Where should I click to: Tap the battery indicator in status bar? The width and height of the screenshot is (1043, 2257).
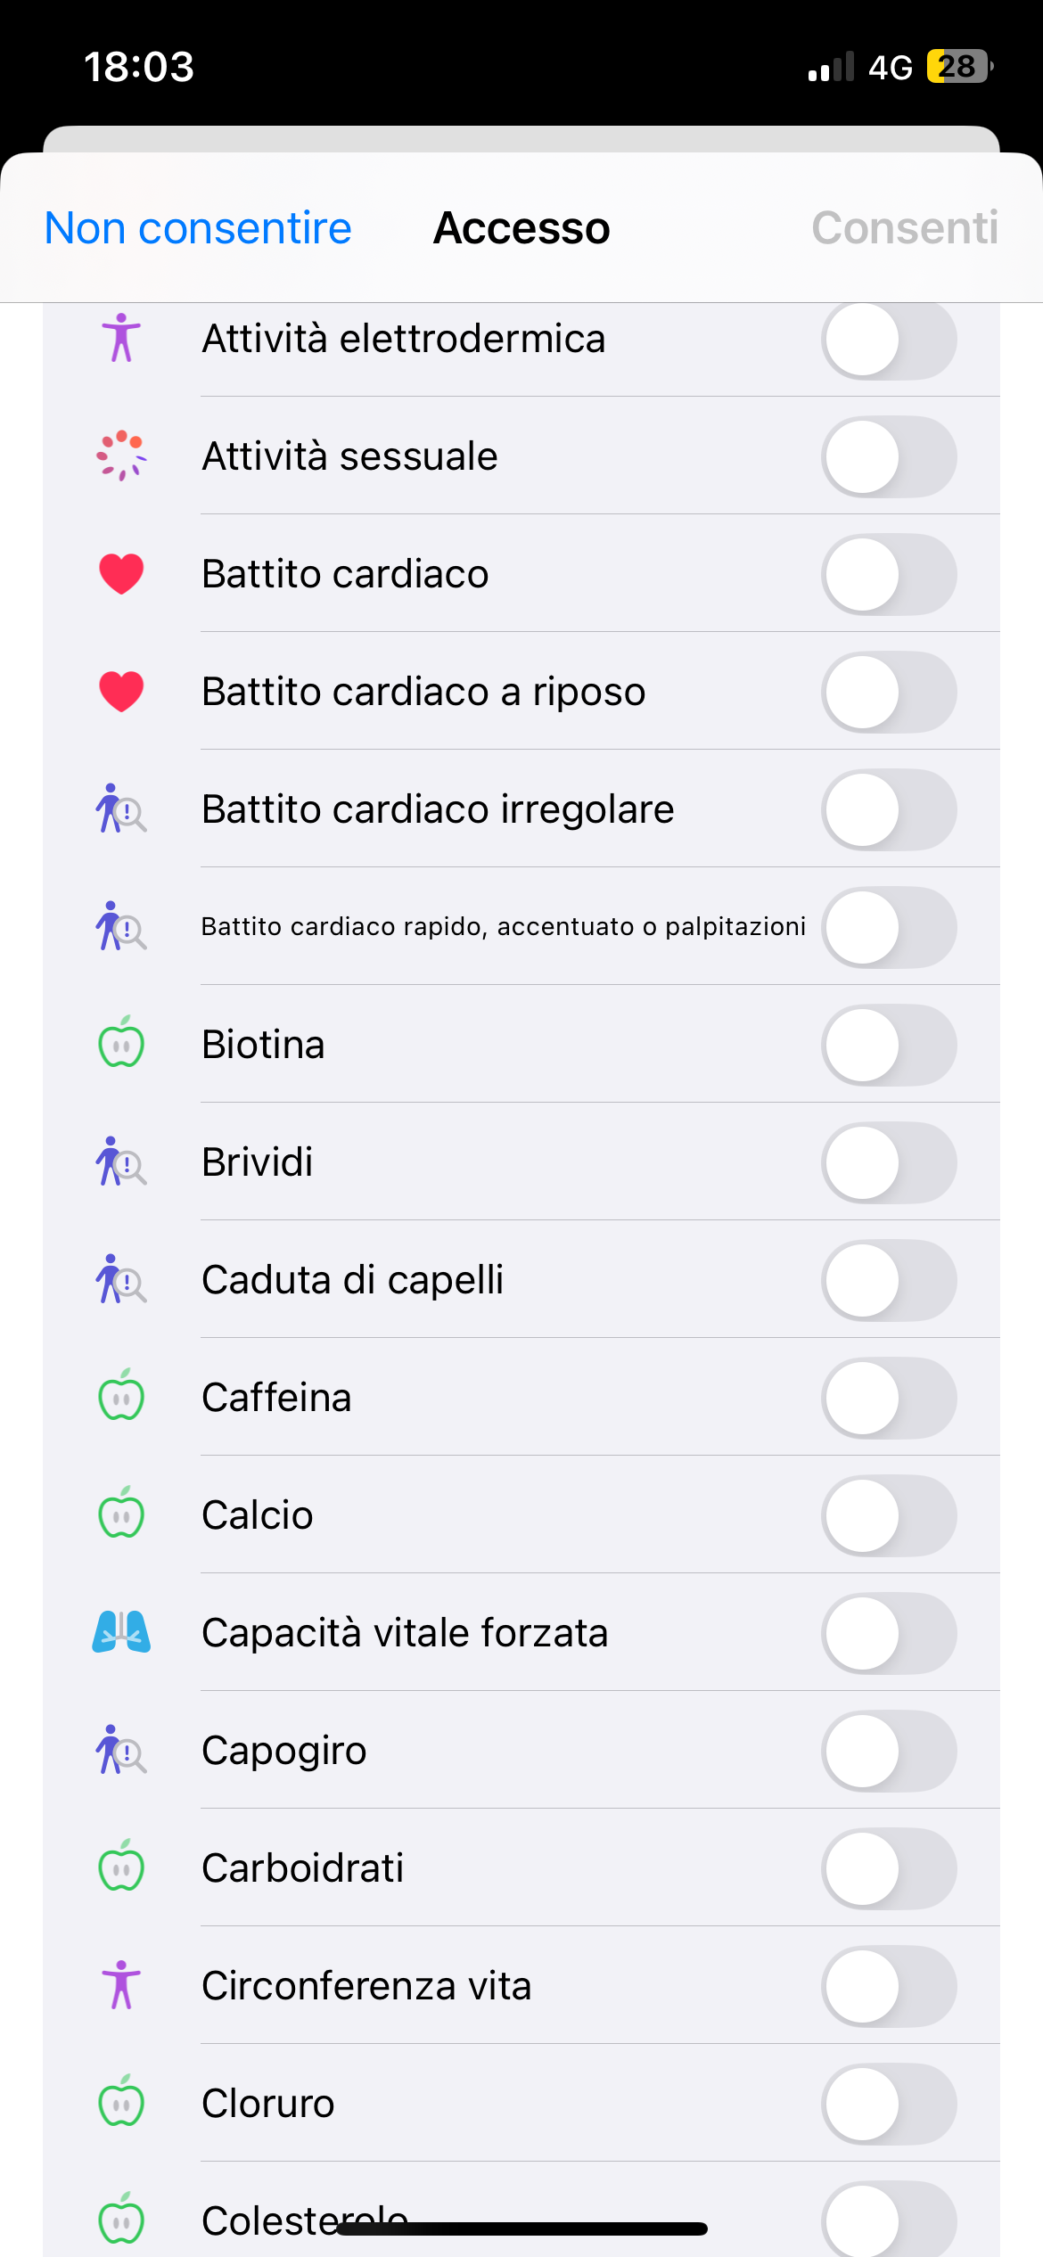point(959,67)
